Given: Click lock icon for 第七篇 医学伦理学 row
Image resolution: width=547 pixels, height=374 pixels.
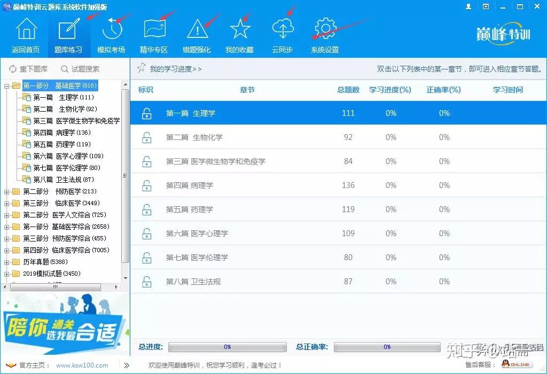Looking at the screenshot, I should click(x=146, y=258).
